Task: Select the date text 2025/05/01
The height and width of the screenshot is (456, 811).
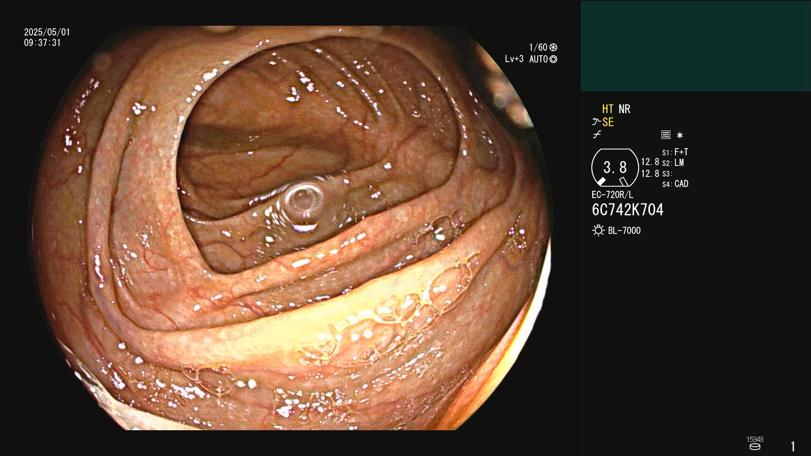Action: tap(47, 32)
